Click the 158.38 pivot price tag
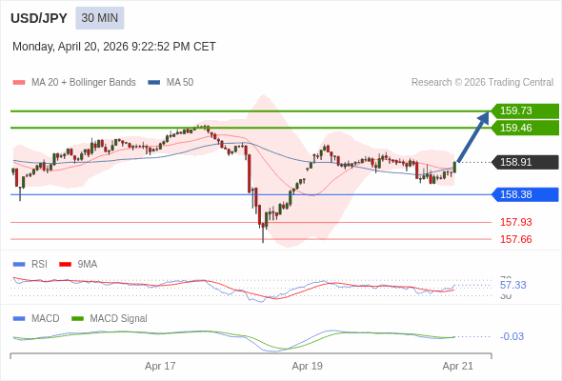The height and width of the screenshot is (381, 562). tap(525, 194)
